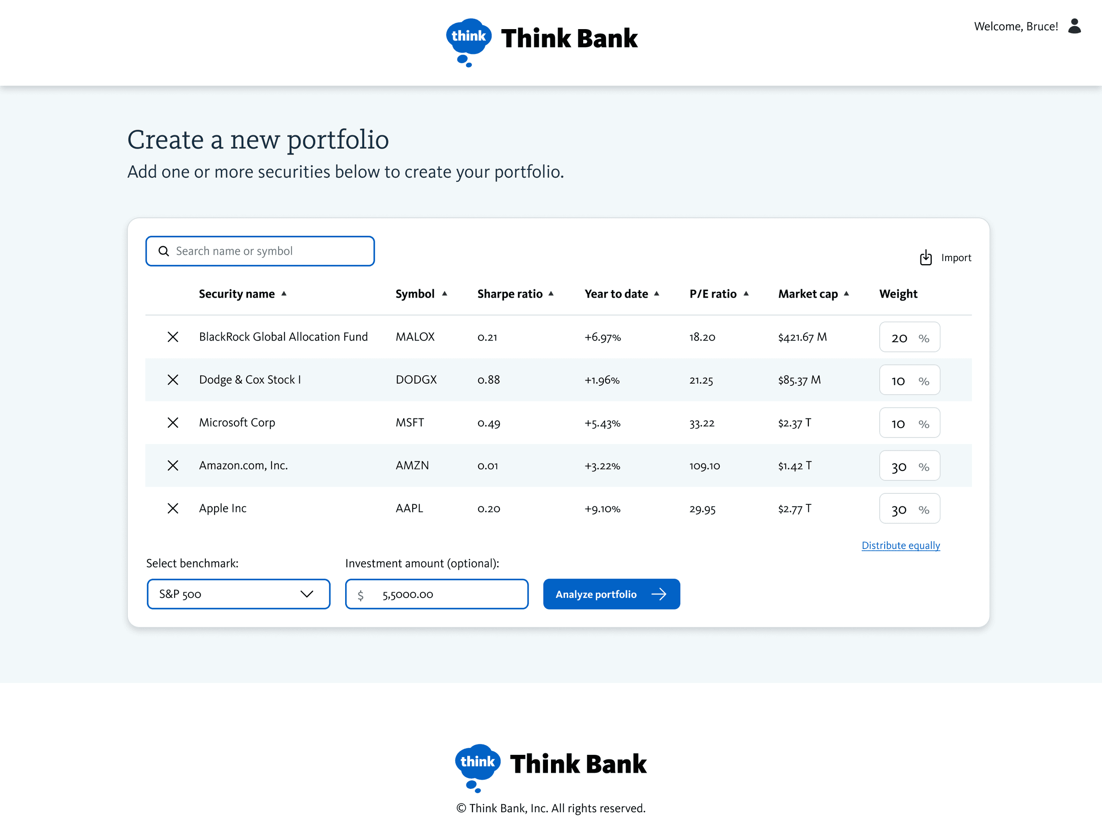Click the $1.42 T market cap value
Image resolution: width=1102 pixels, height=836 pixels.
[795, 465]
